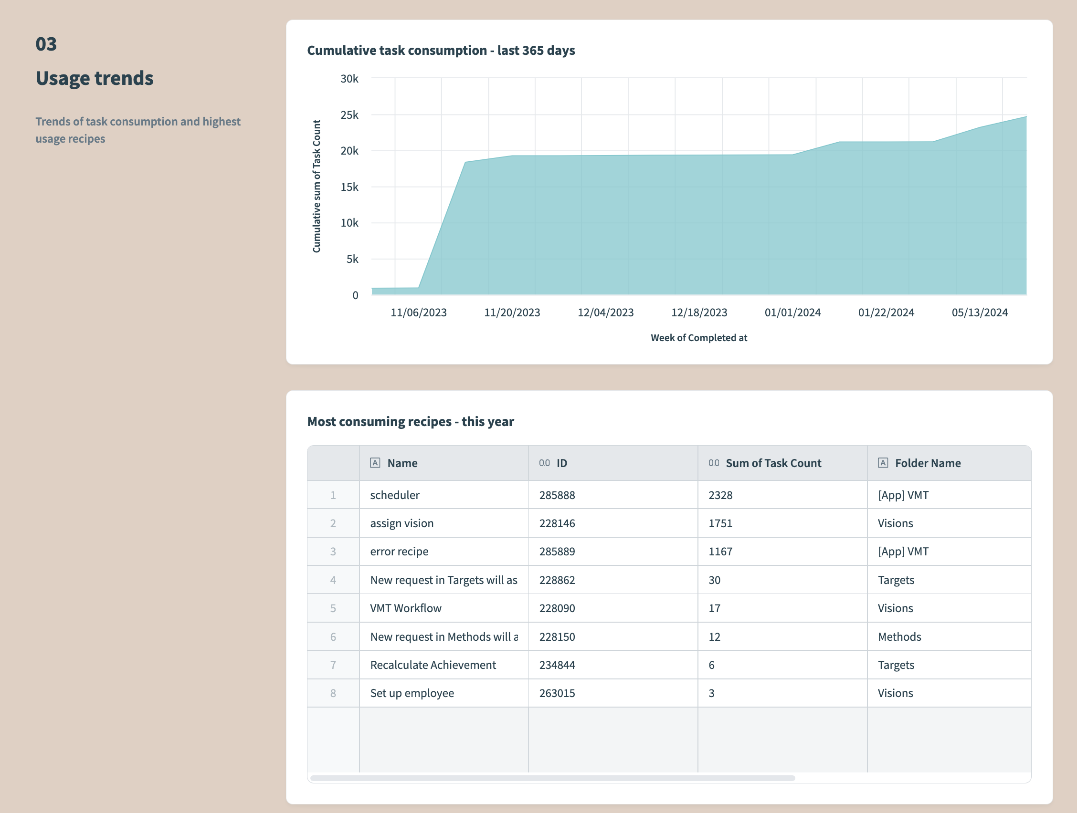Click the Usage trends heading in the sidebar

pos(95,78)
